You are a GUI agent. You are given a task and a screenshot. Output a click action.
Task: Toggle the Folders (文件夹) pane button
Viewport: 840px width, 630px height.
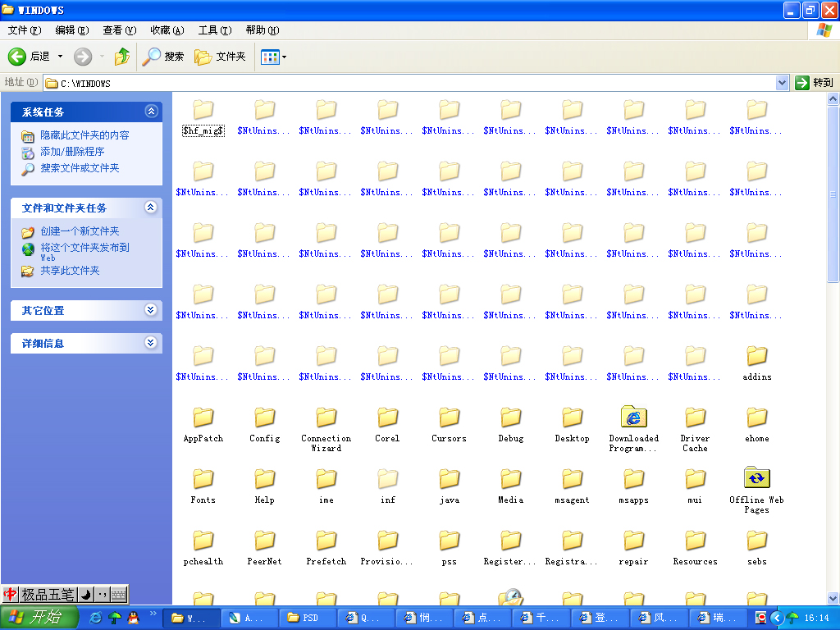[220, 57]
